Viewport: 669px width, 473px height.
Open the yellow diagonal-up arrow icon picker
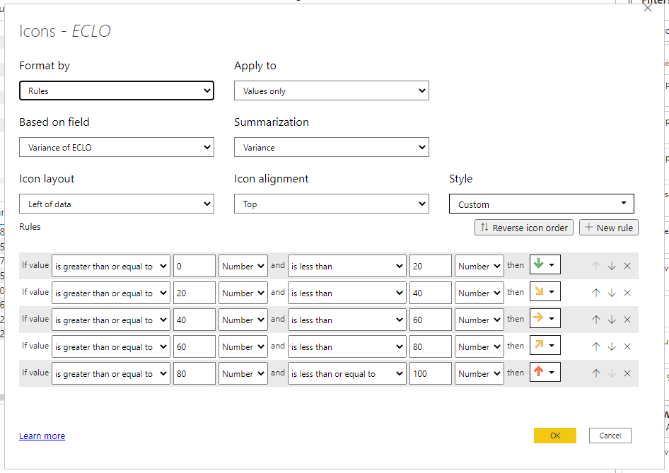tap(545, 346)
